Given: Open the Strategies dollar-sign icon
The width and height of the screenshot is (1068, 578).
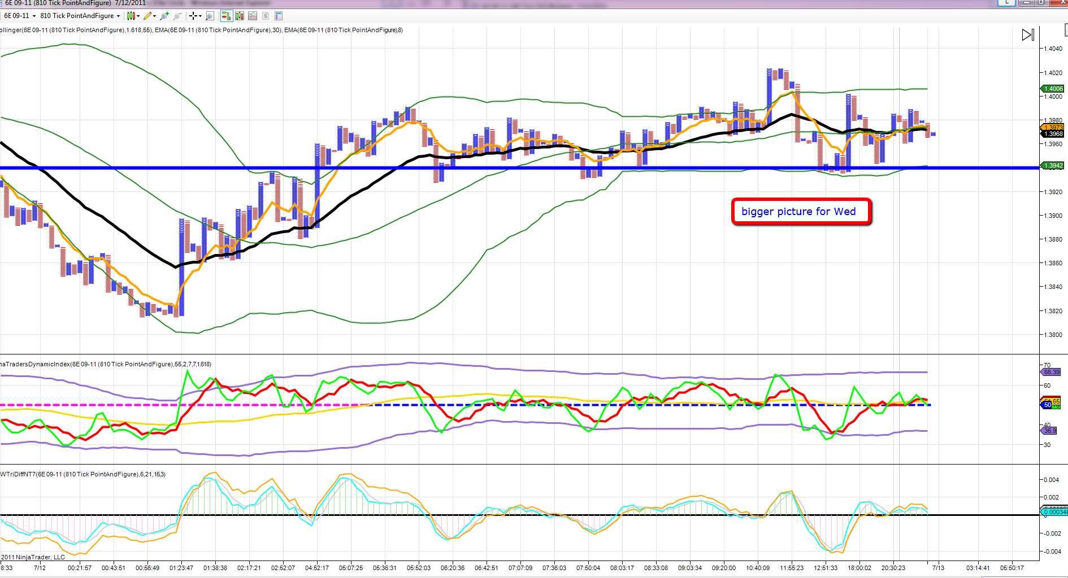Looking at the screenshot, I should click(x=266, y=16).
